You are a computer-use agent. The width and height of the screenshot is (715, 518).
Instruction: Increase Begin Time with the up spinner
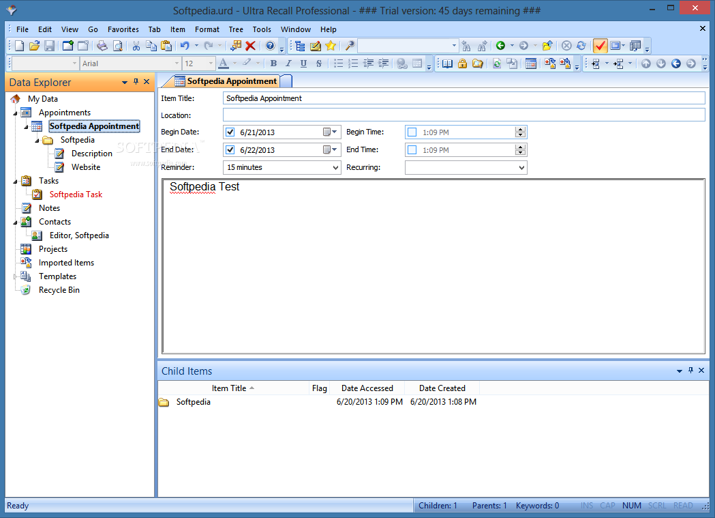[520, 130]
